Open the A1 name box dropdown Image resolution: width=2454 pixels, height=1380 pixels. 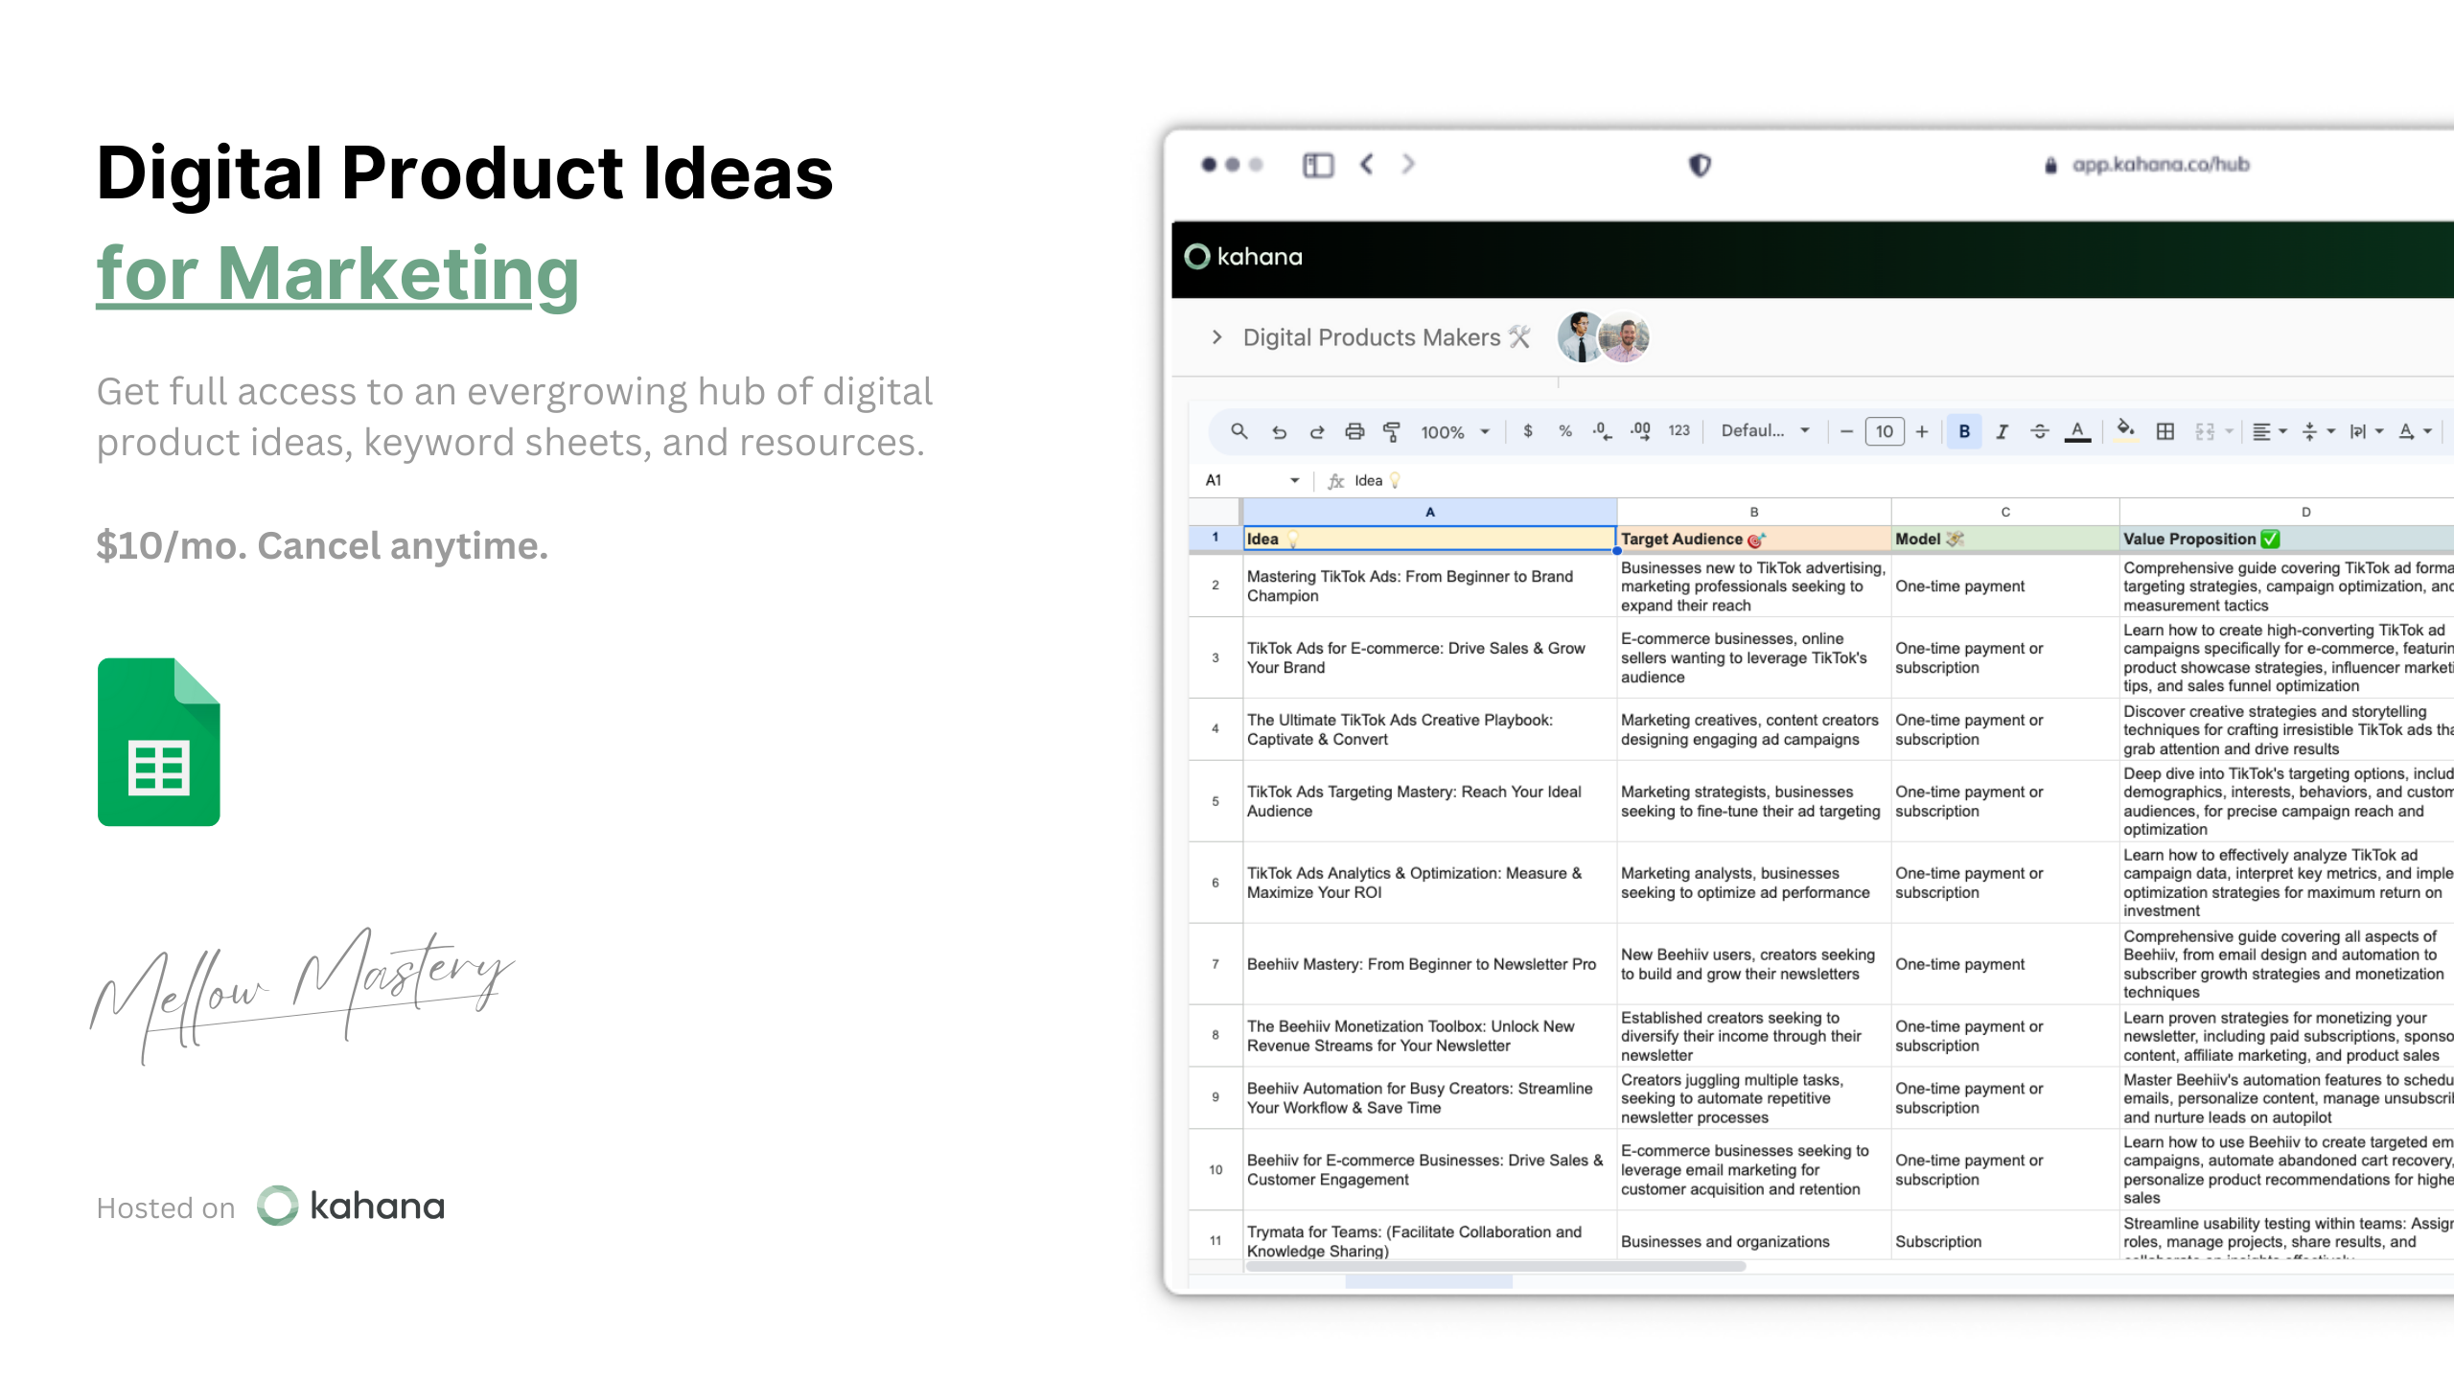click(1294, 480)
